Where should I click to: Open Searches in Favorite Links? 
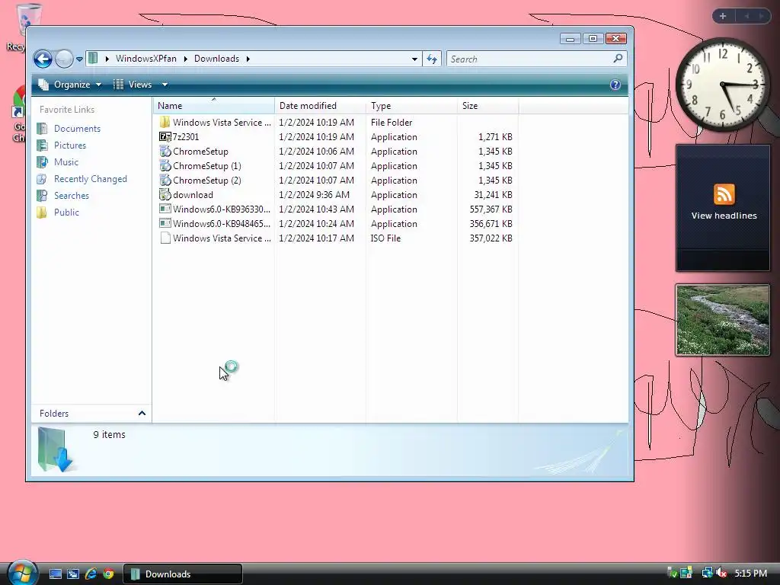72,196
